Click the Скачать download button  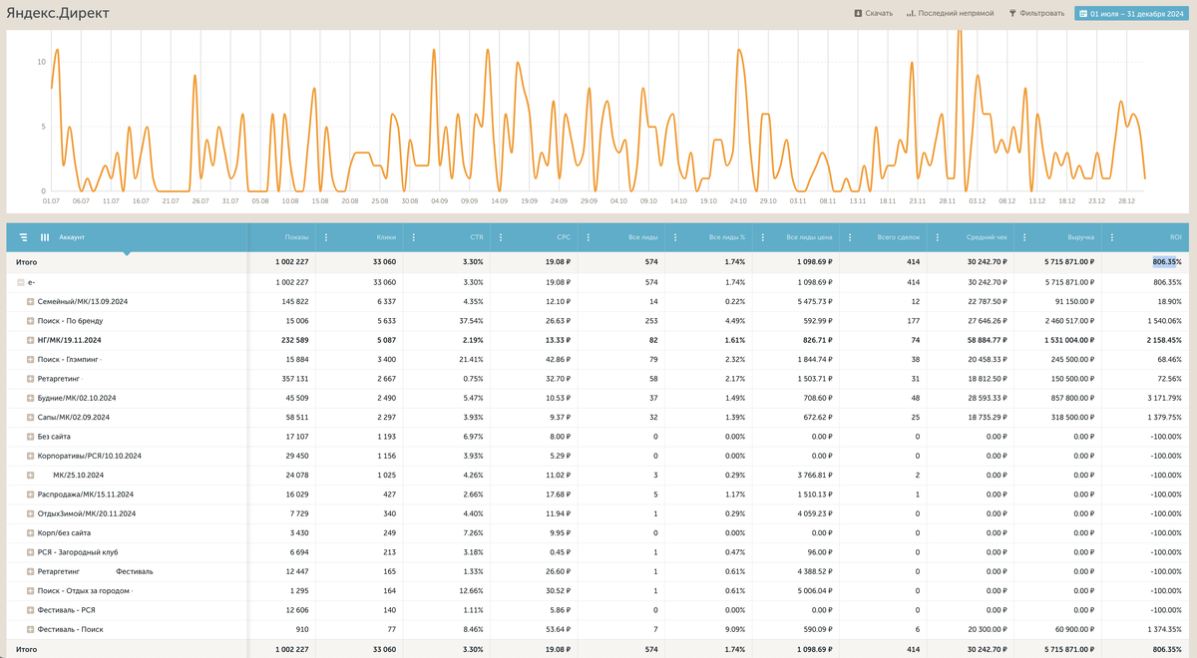coord(873,13)
